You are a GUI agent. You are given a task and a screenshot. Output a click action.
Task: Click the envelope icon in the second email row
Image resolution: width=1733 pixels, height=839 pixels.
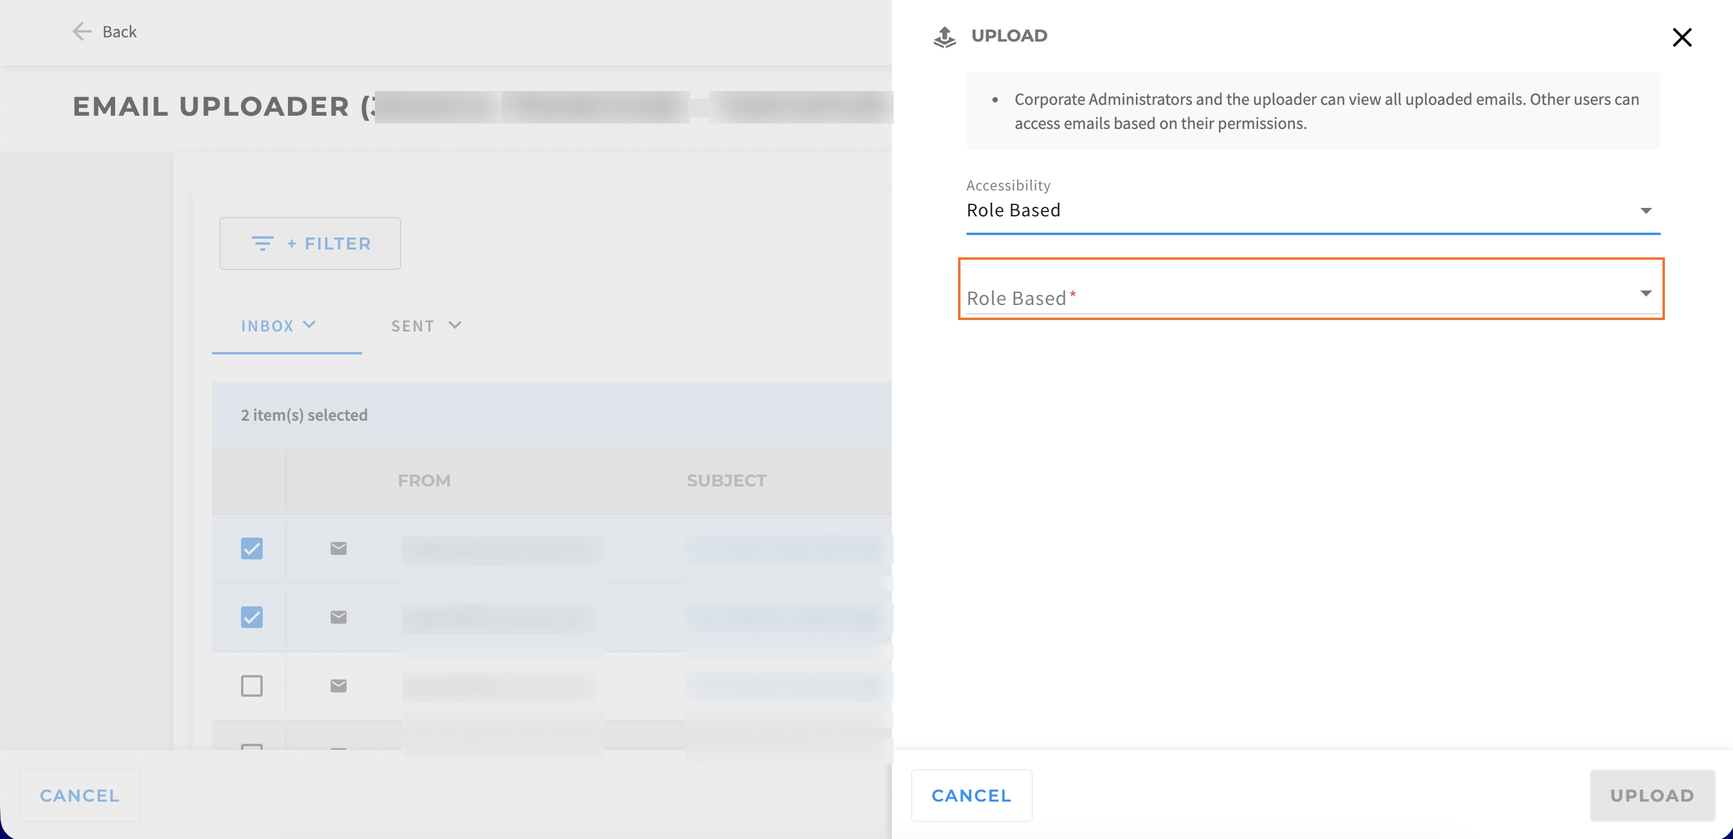coord(337,617)
